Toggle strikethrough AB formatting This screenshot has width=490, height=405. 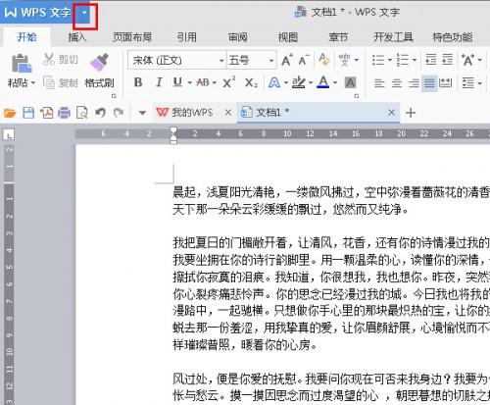pyautogui.click(x=203, y=82)
